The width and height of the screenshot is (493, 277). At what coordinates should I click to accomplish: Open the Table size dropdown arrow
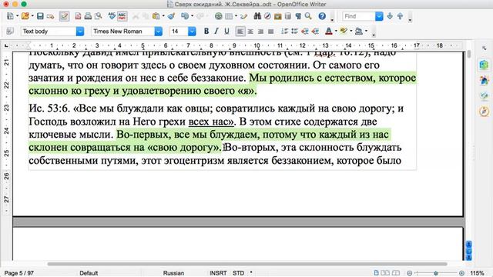pyautogui.click(x=236, y=16)
